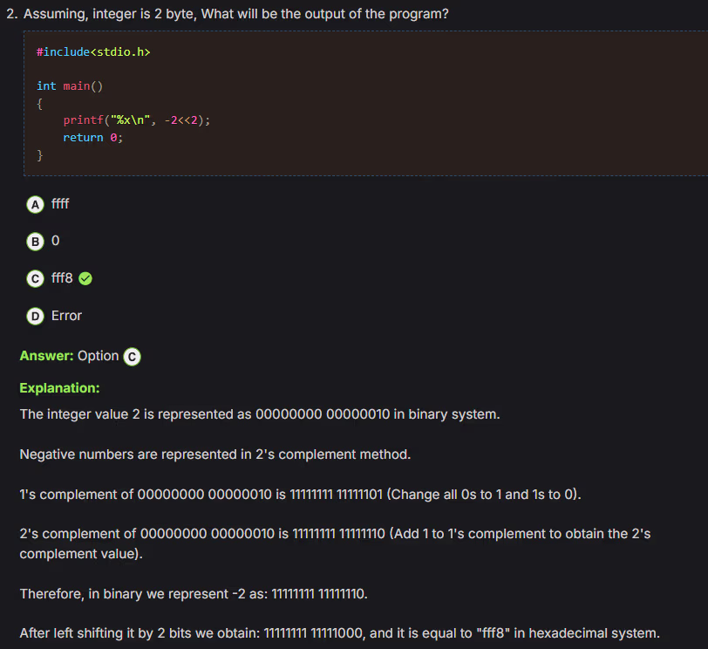708x649 pixels.
Task: Select option C circle badge beside fff8
Action: [x=35, y=279]
